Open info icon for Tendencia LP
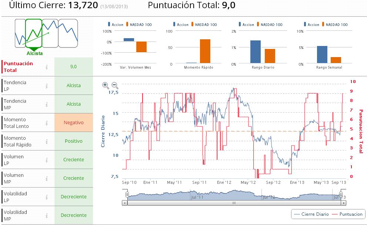 point(47,86)
